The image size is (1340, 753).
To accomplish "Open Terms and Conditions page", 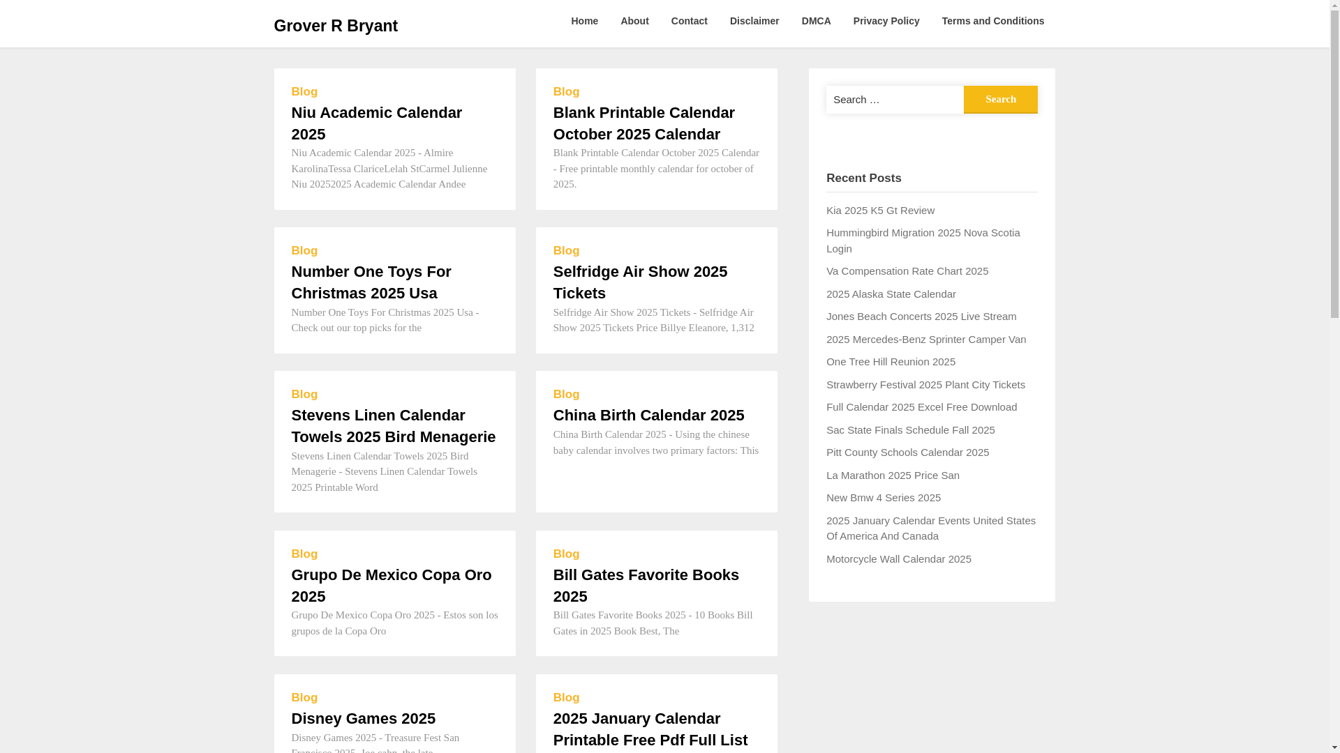I will [992, 21].
